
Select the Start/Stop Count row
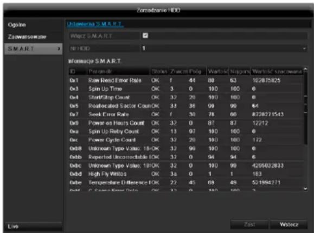coord(186,97)
